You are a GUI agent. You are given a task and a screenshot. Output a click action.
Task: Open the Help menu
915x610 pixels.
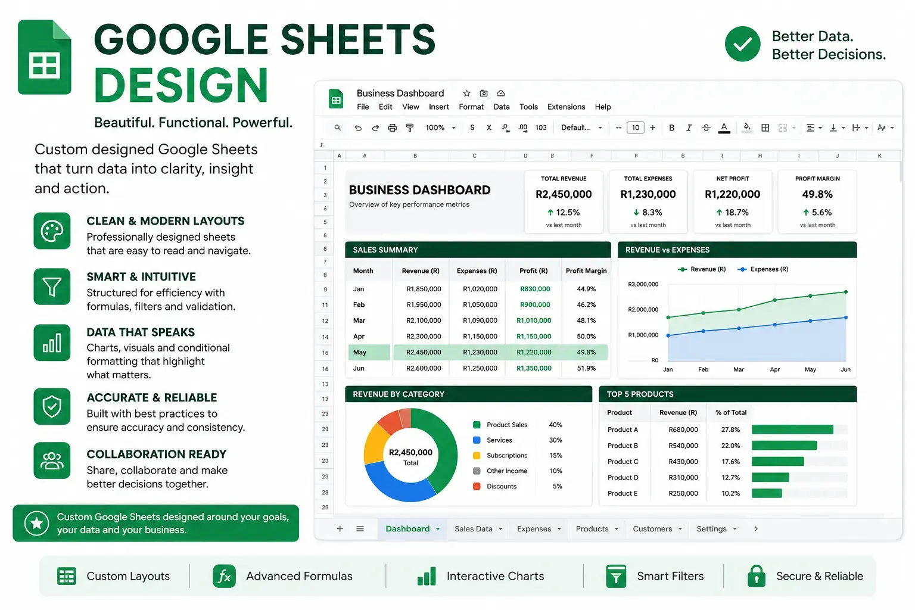603,107
